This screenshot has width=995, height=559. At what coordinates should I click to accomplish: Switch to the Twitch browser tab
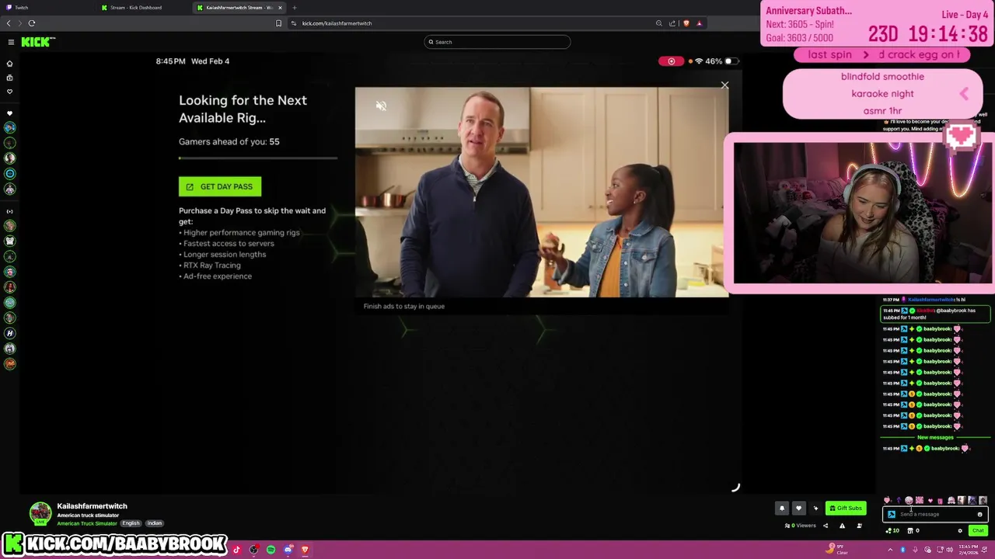pos(47,8)
